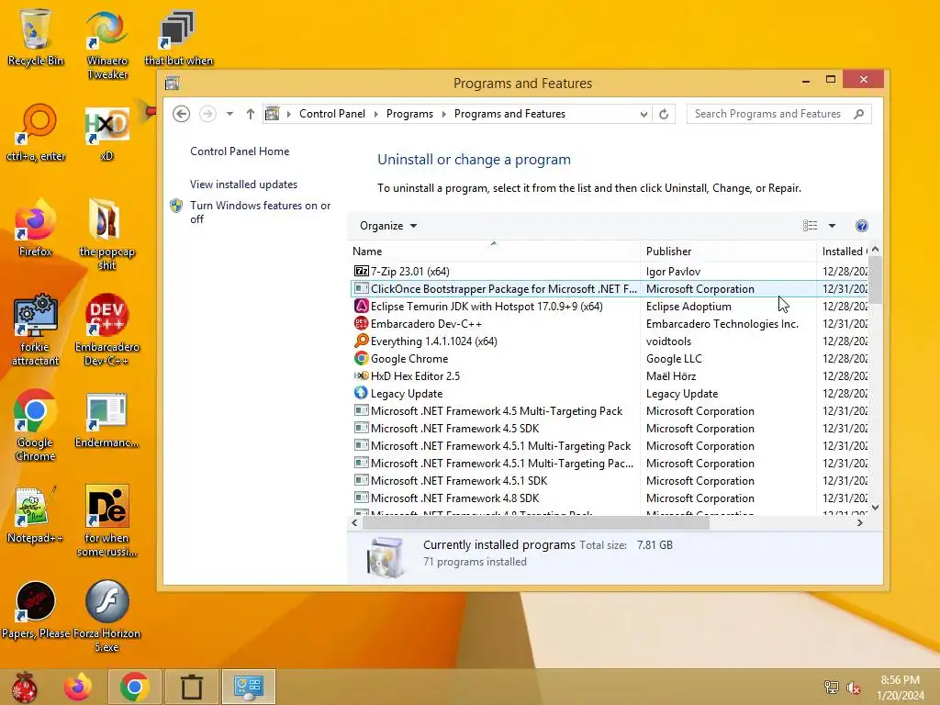Image resolution: width=940 pixels, height=705 pixels.
Task: Sort by the Installed On column header
Action: pos(844,252)
